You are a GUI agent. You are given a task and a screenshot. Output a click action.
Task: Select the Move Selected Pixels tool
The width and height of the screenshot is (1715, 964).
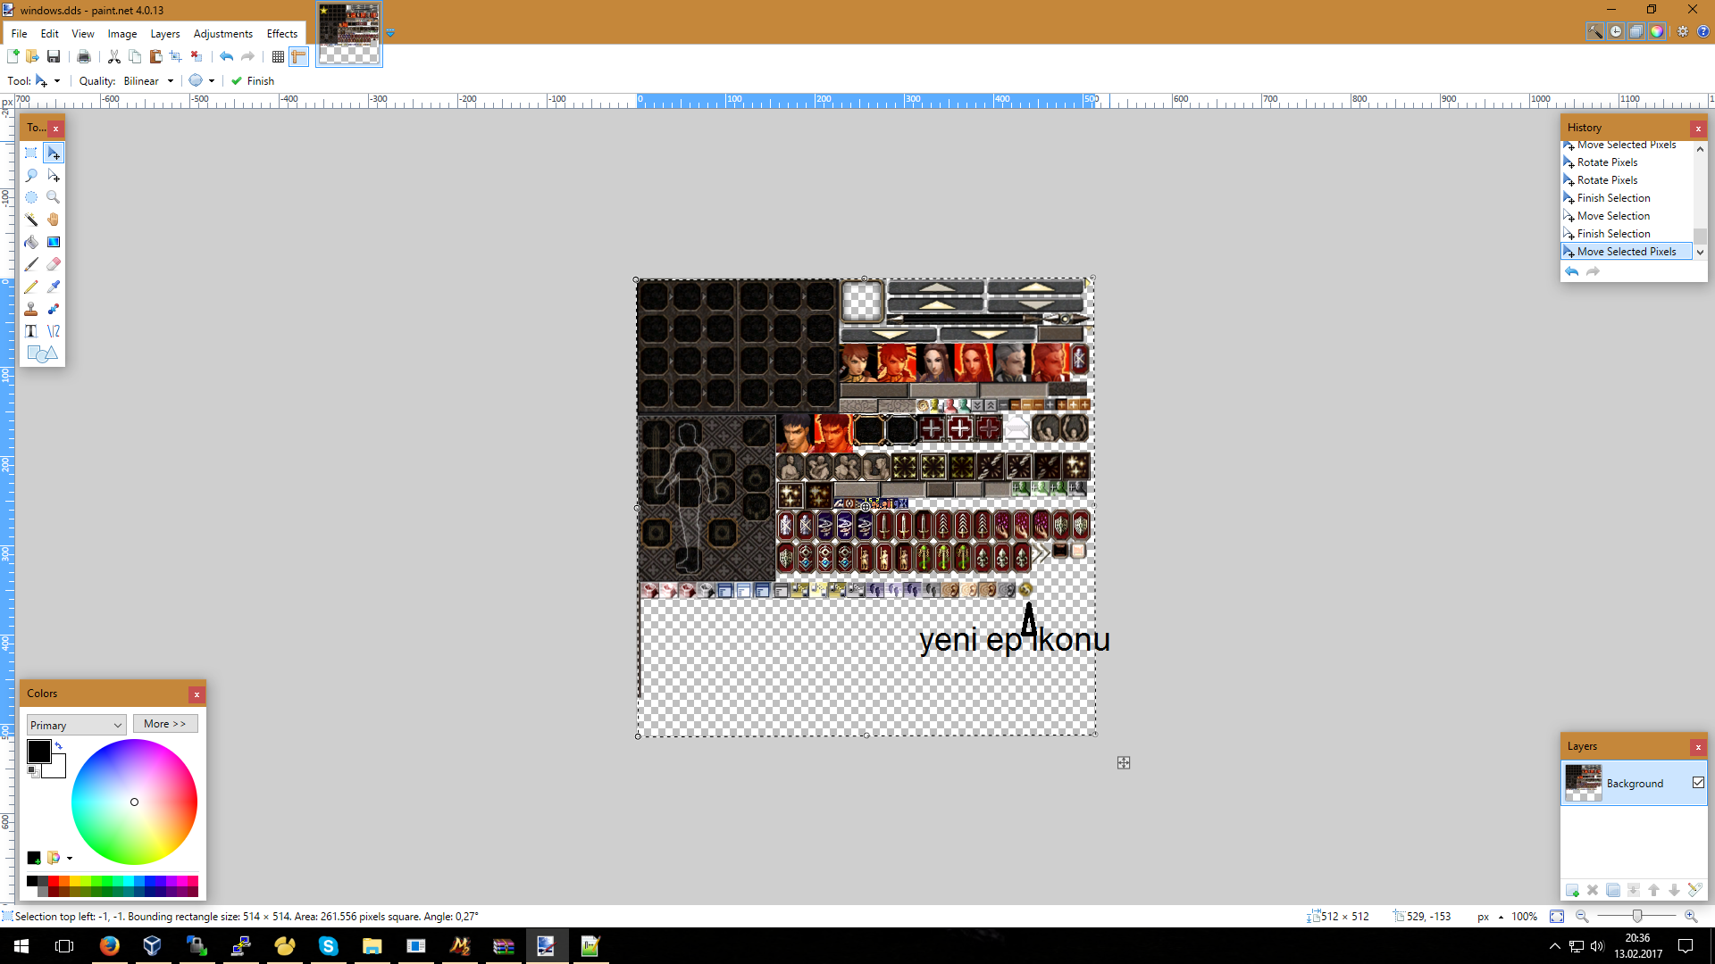coord(54,154)
